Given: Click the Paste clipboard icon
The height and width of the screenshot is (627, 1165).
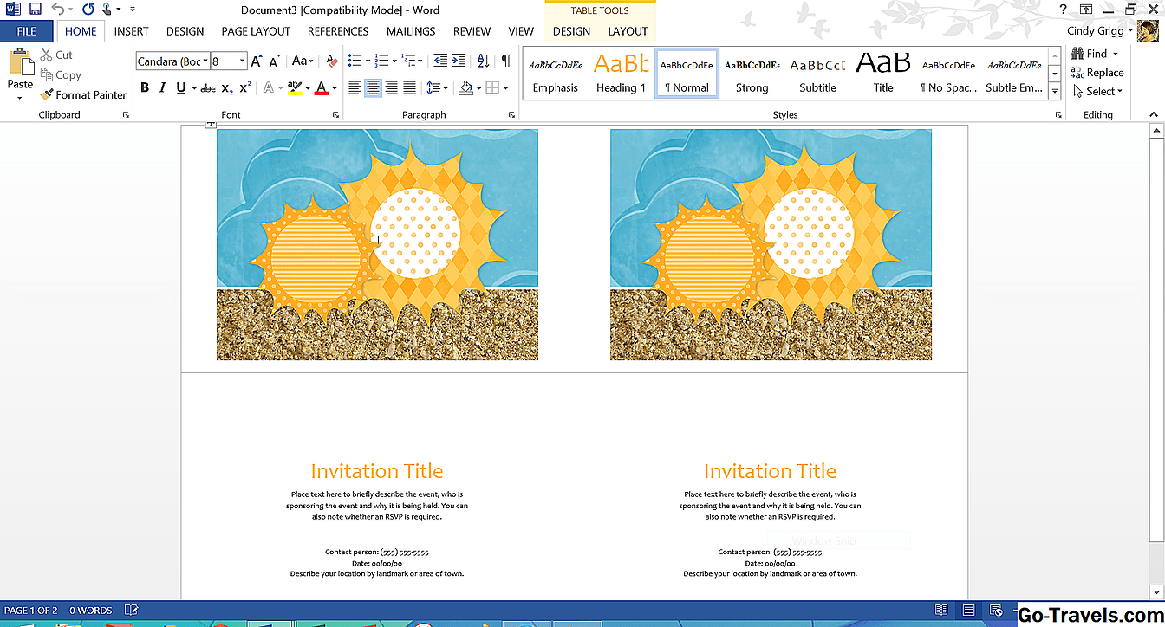Looking at the screenshot, I should pos(20,62).
